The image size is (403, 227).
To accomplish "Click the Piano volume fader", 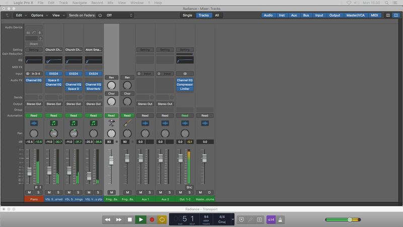I will [x=29, y=172].
